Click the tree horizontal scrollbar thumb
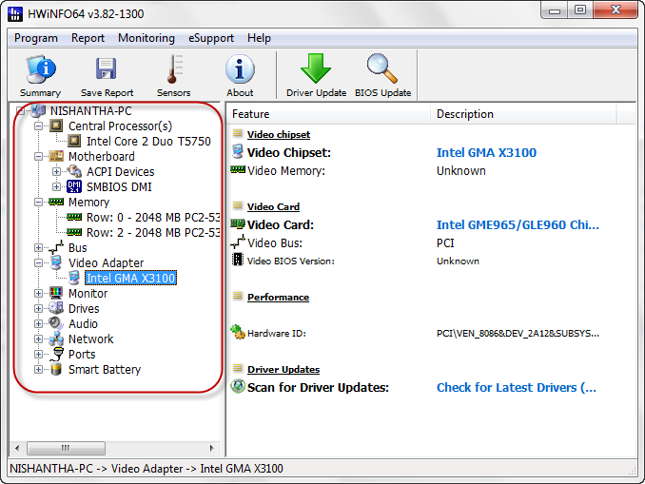This screenshot has height=484, width=645. coord(66,448)
